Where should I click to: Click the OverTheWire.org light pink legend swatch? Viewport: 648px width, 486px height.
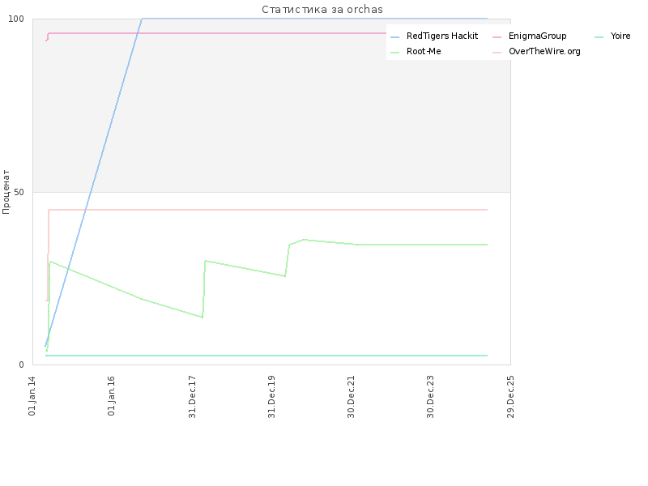(497, 53)
